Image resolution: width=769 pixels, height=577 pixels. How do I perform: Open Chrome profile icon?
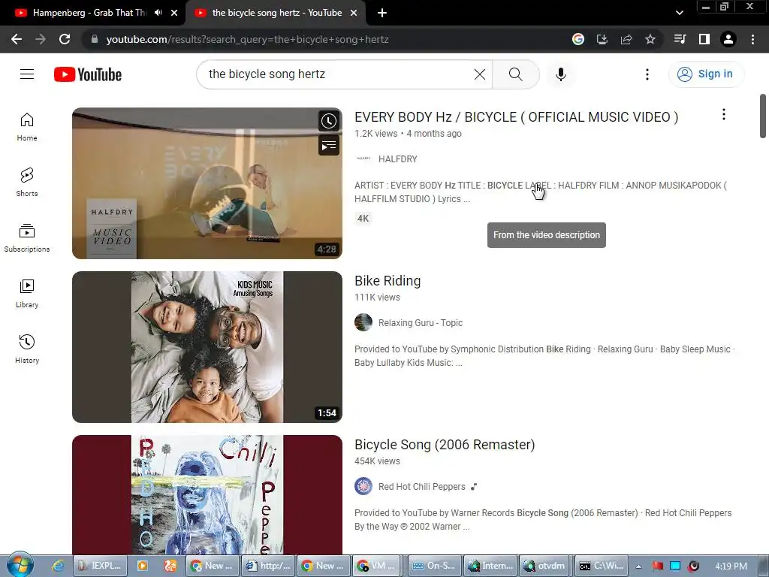coord(728,39)
